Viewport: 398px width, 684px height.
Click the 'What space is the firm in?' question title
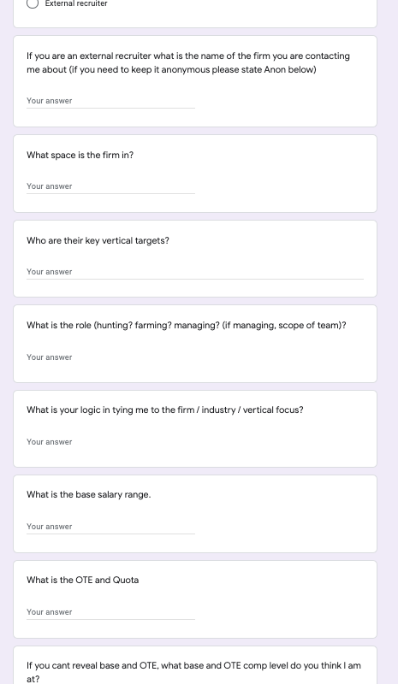click(x=80, y=156)
